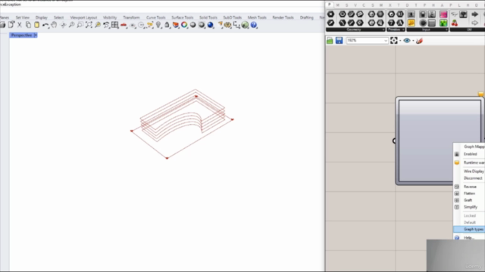Add the green Gradient component icon

[x=443, y=23]
